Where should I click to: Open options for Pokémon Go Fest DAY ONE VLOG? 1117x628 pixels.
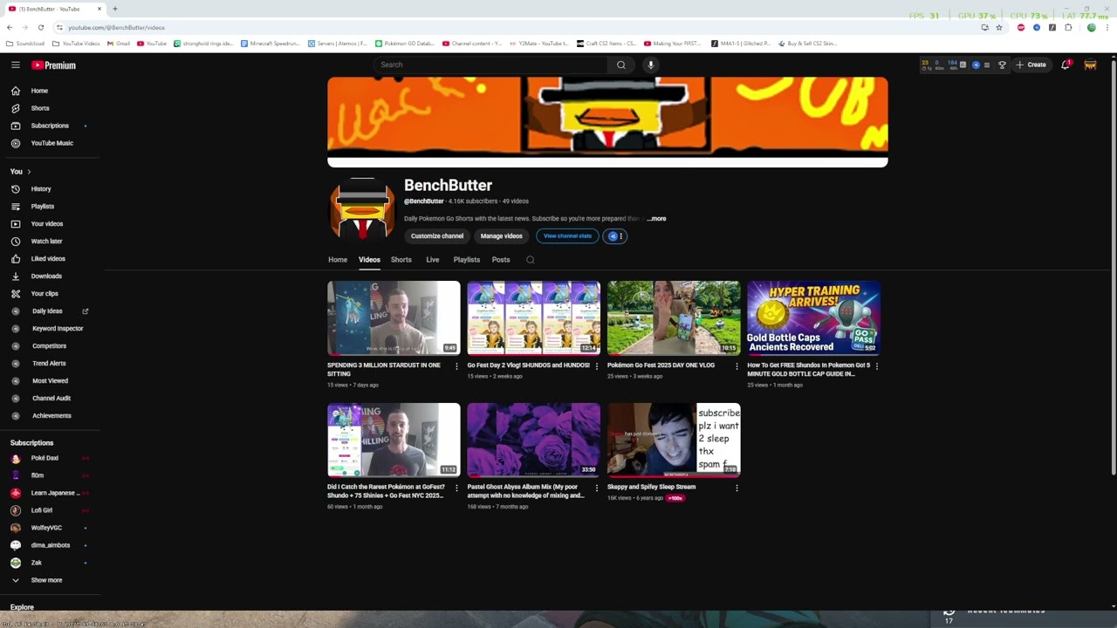click(737, 366)
